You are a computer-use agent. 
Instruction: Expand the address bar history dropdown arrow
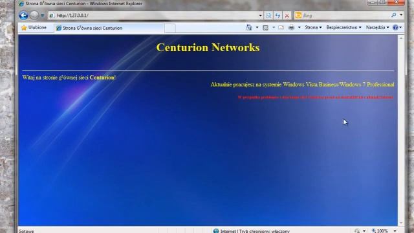[x=260, y=16]
